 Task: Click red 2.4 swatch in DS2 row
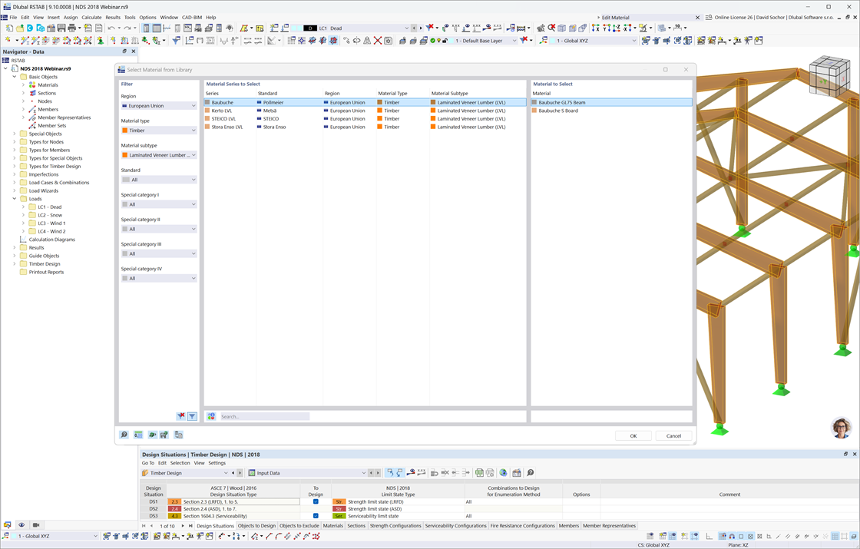click(x=174, y=508)
